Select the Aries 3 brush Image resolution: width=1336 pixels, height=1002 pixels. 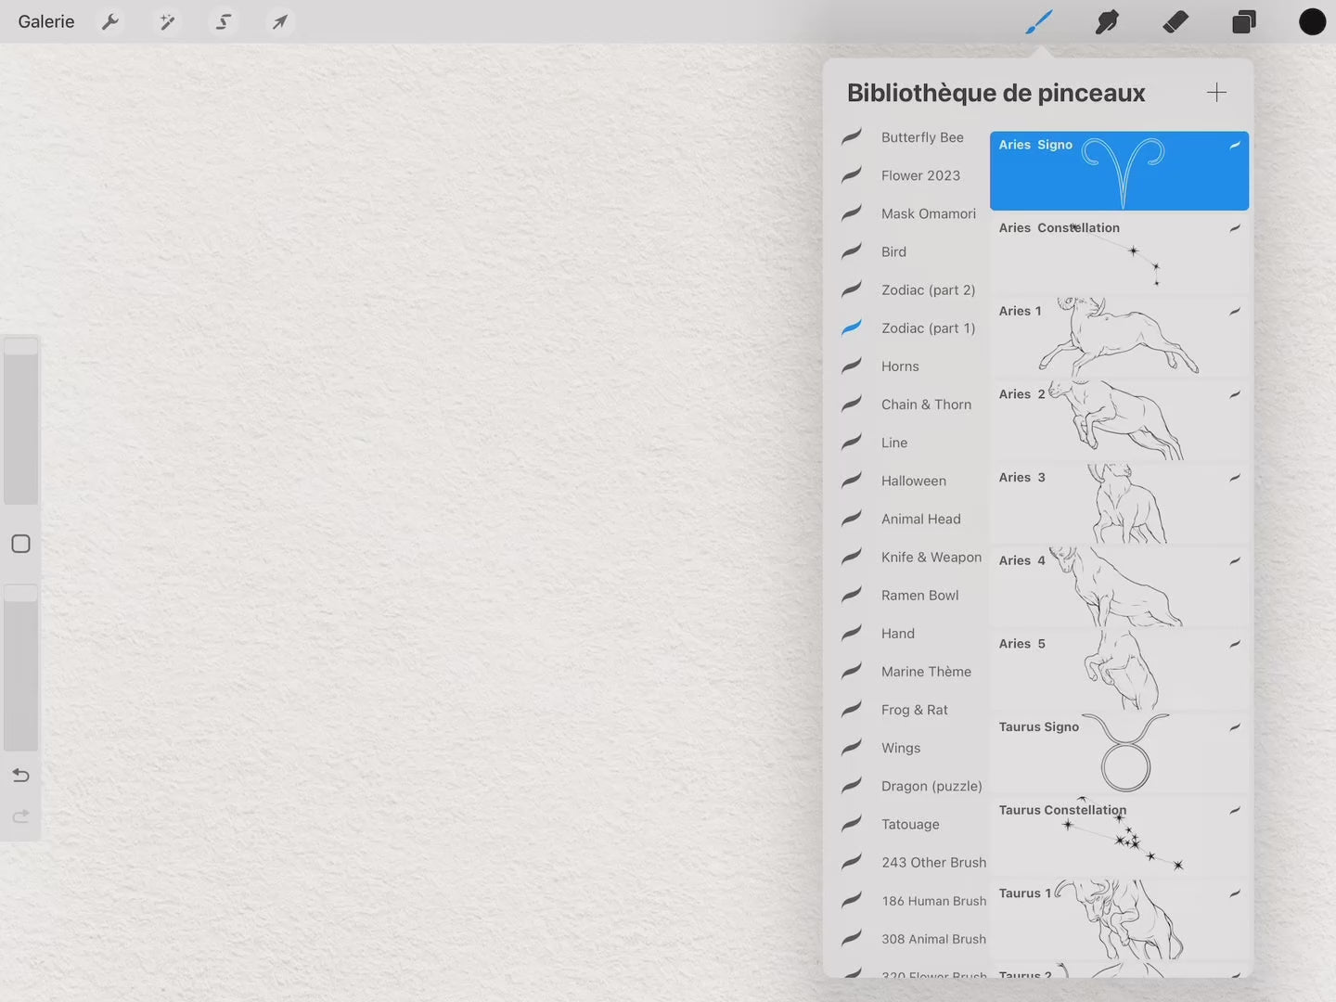coord(1118,503)
